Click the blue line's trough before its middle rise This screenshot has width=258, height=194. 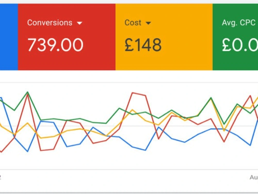pyautogui.click(x=145, y=150)
